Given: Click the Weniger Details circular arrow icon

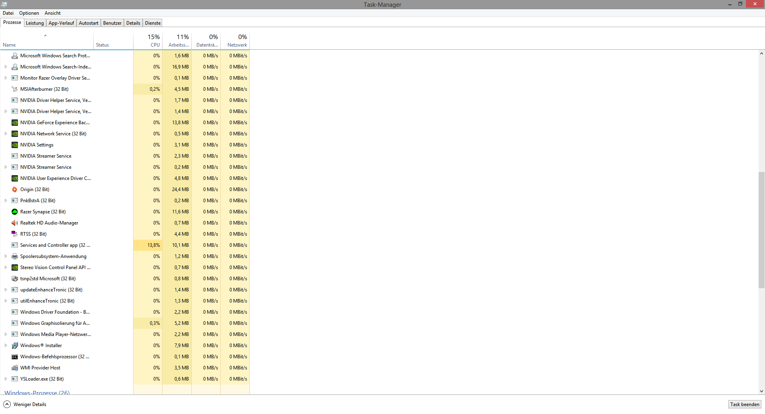Looking at the screenshot, I should [7, 404].
